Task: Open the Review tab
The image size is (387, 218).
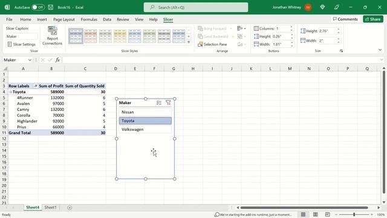Action: pos(123,19)
